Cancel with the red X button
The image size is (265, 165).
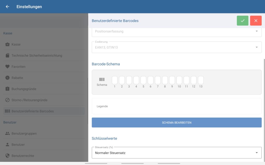(x=256, y=21)
